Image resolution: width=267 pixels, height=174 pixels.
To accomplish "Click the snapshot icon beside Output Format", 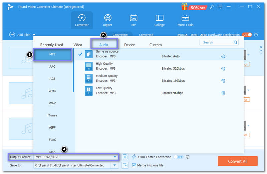I will point(125,157).
